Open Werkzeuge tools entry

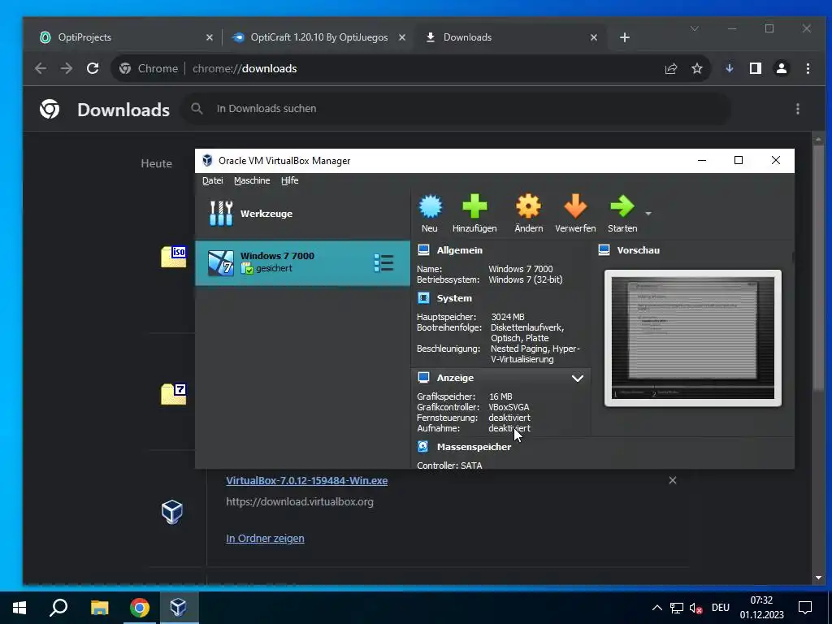pos(302,214)
